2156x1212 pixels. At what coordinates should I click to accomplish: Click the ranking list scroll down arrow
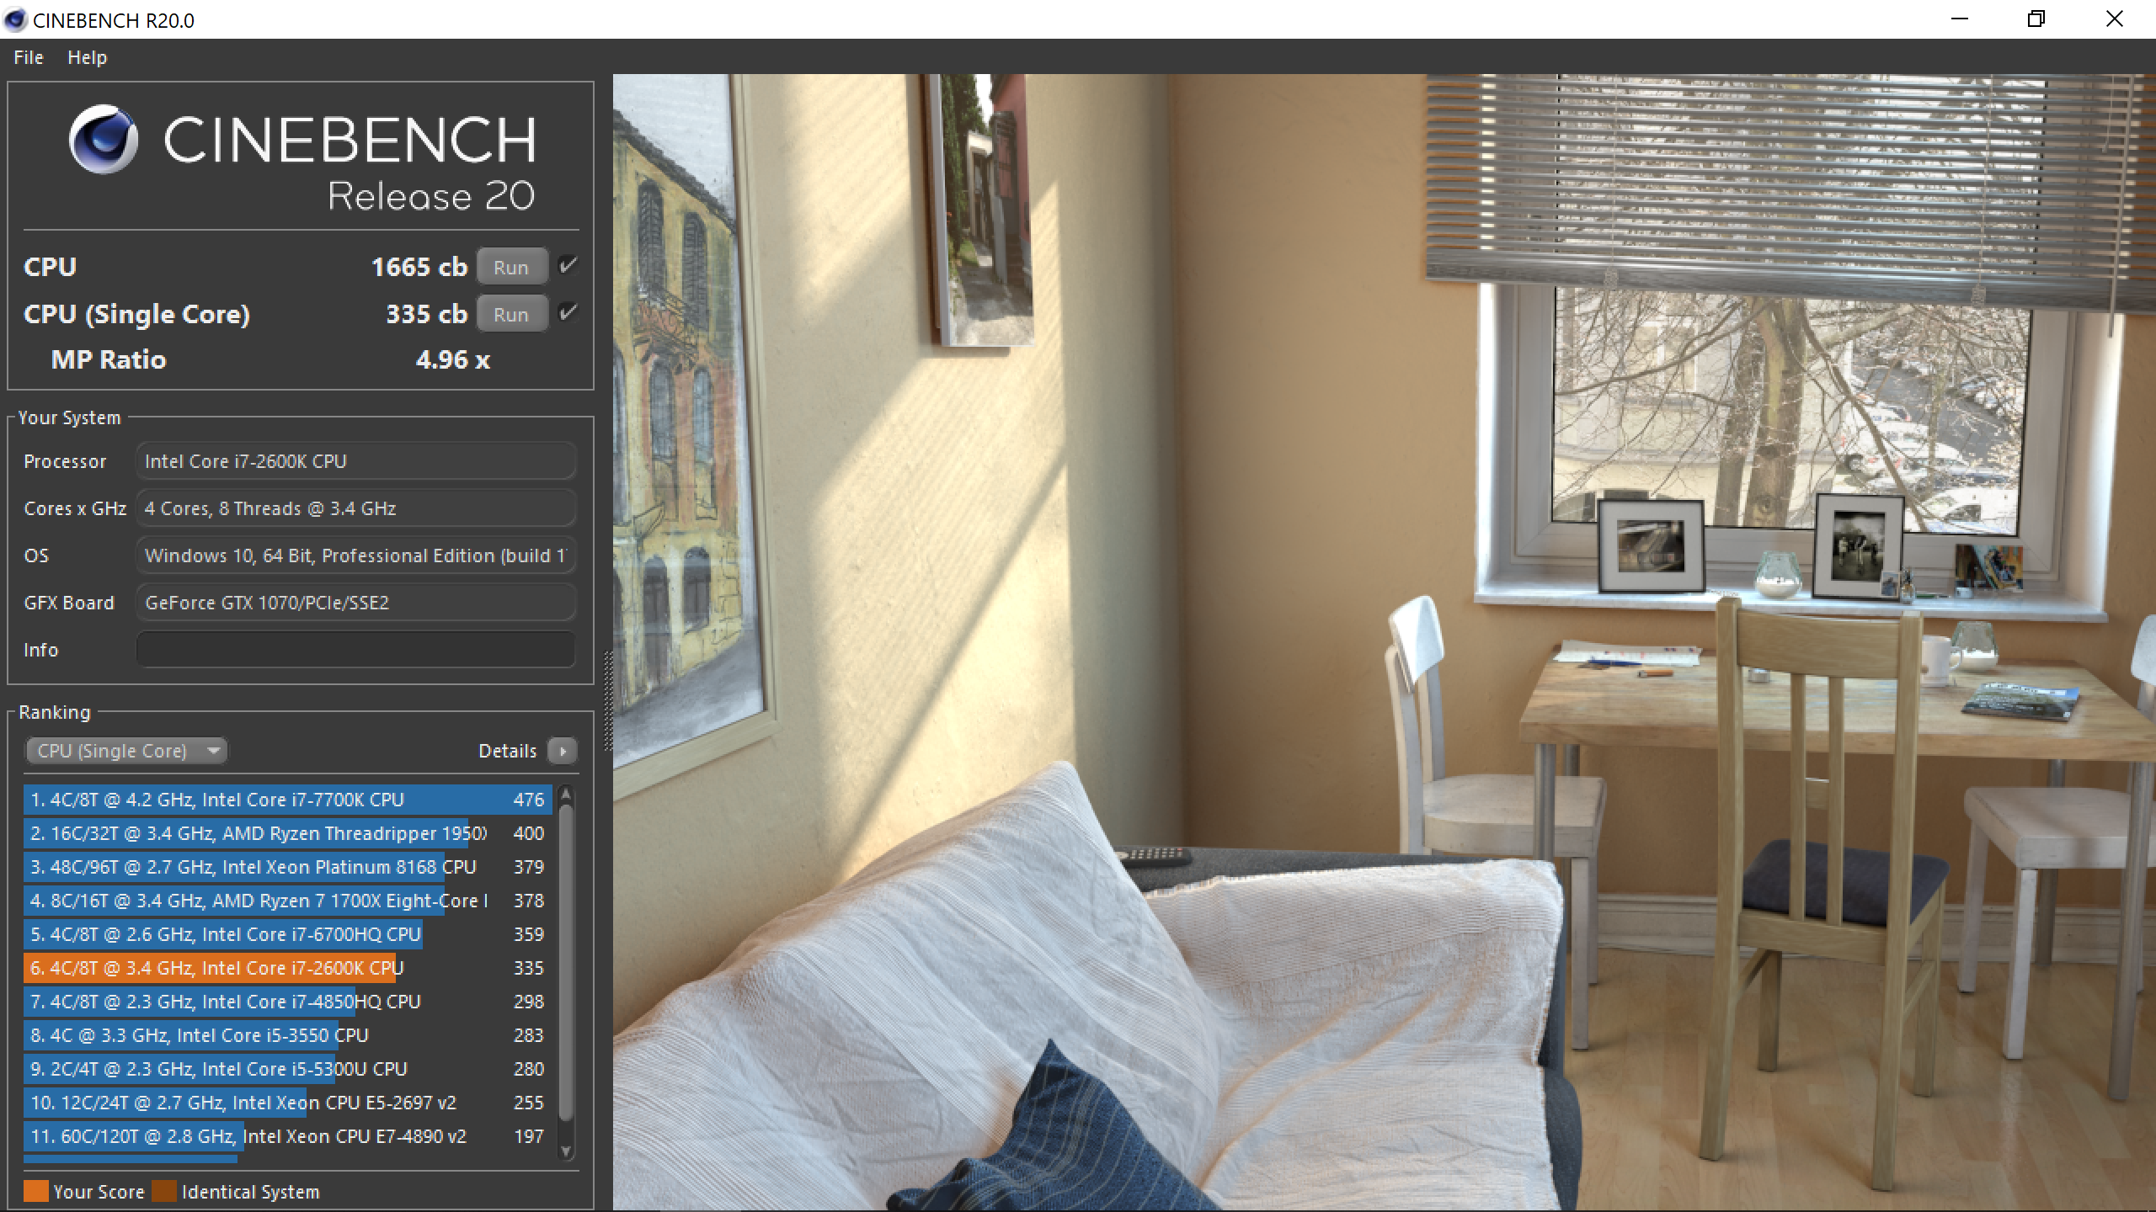[x=566, y=1151]
